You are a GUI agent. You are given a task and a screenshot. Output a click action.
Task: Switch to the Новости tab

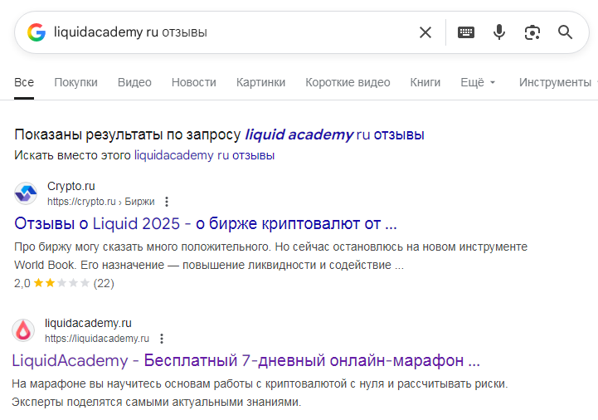click(x=193, y=82)
